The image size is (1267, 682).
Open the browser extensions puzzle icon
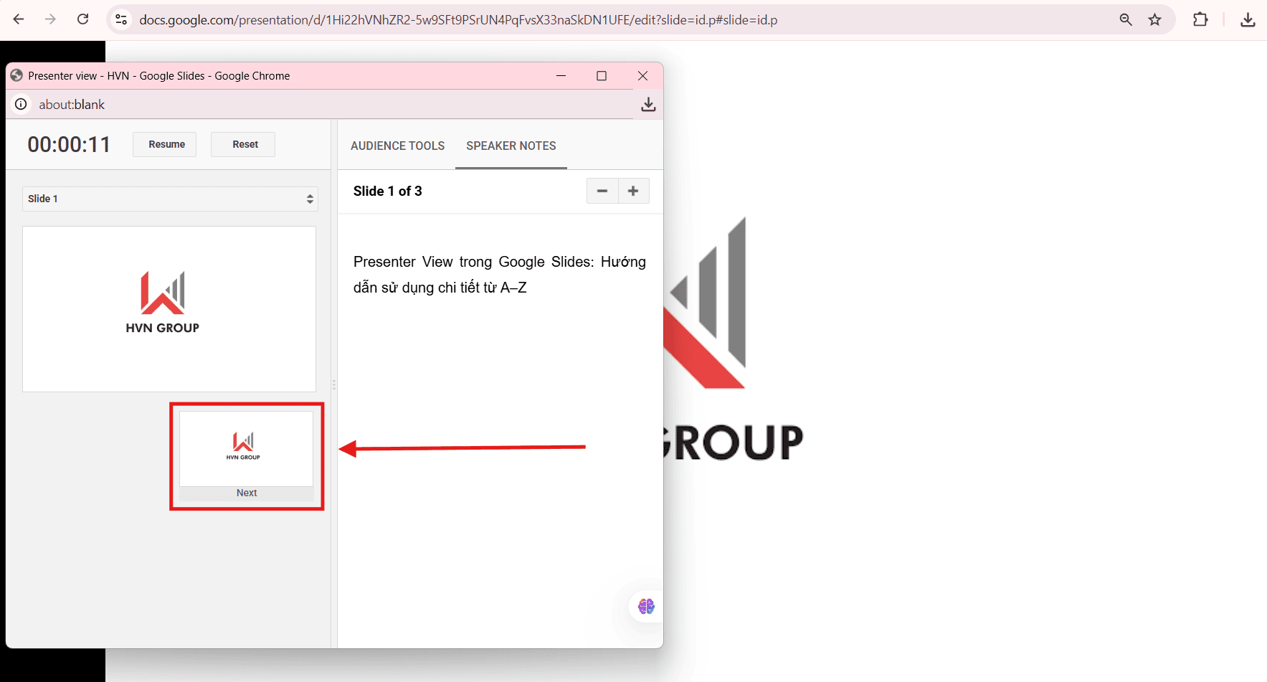(x=1200, y=19)
